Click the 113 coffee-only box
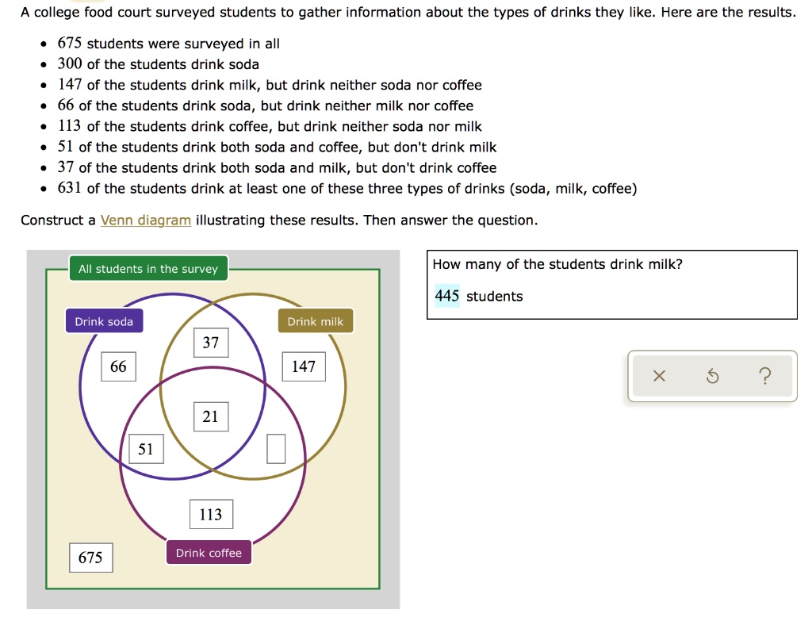 [x=210, y=514]
